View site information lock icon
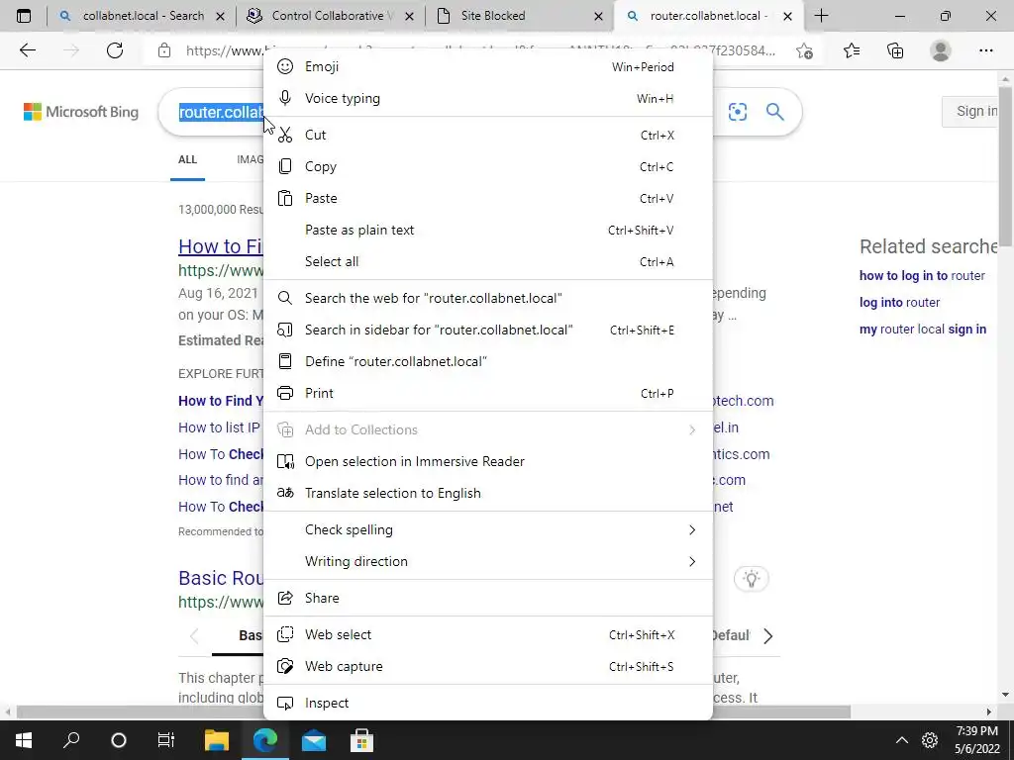 click(x=164, y=50)
